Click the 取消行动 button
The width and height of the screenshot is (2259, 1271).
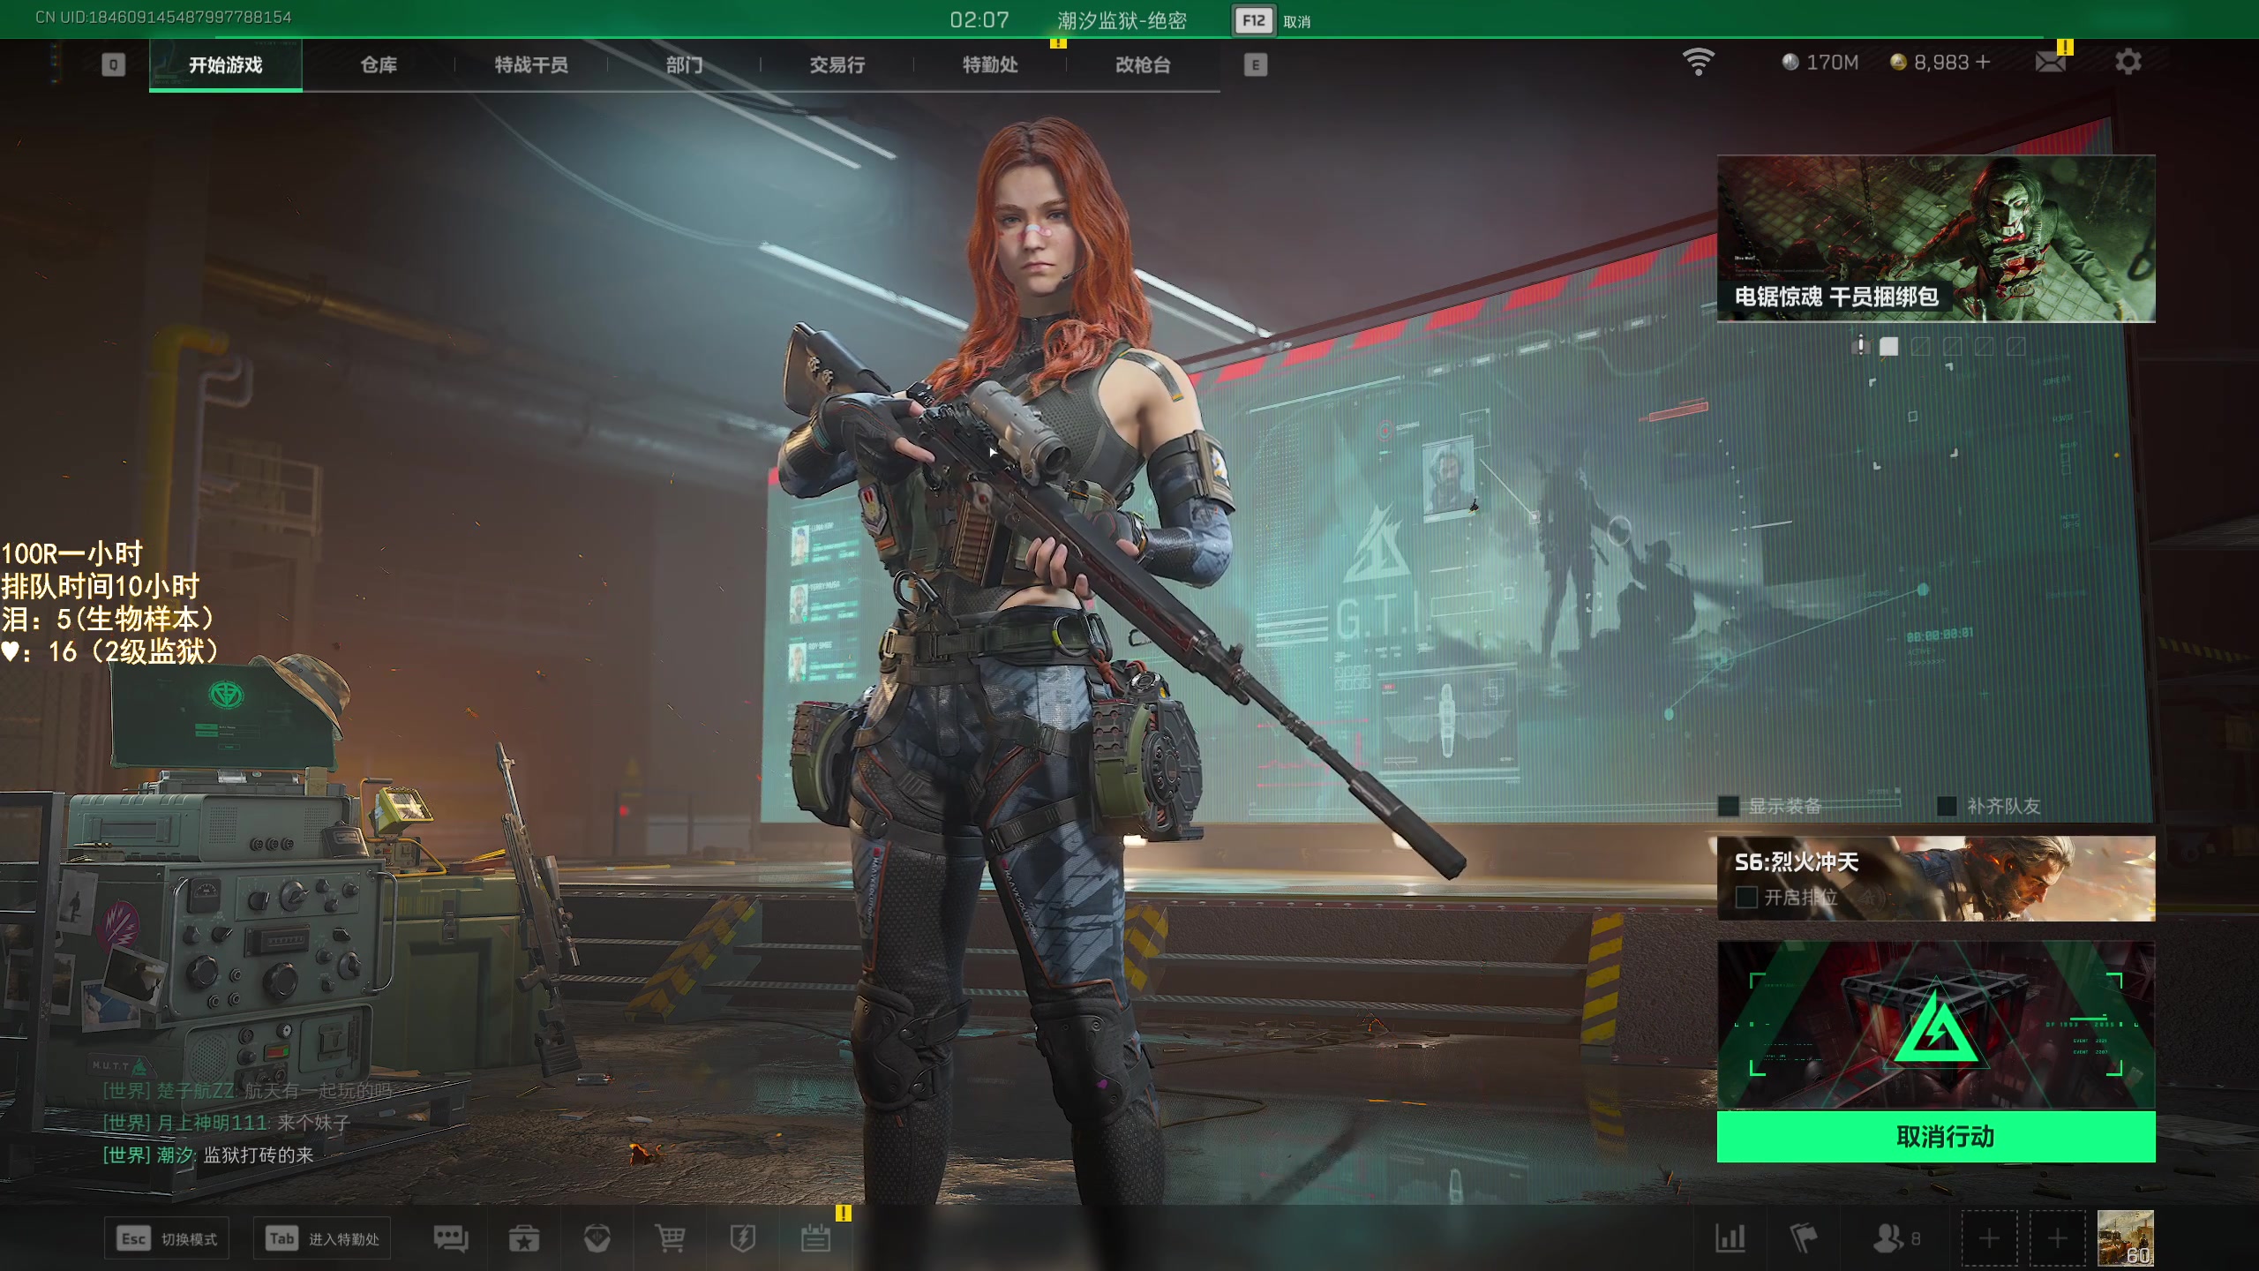[x=1936, y=1137]
